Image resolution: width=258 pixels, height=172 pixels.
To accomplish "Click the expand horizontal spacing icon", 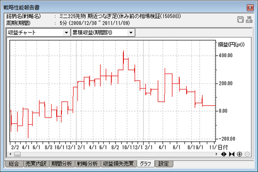I will (224, 154).
